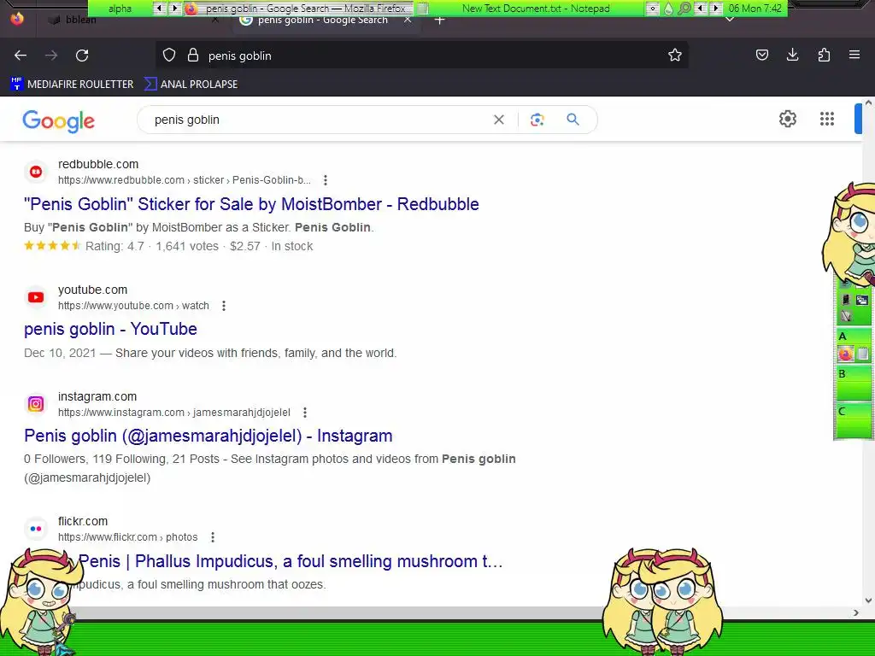Image resolution: width=875 pixels, height=656 pixels.
Task: Expand the list all tabs chevron
Action: tap(730, 20)
